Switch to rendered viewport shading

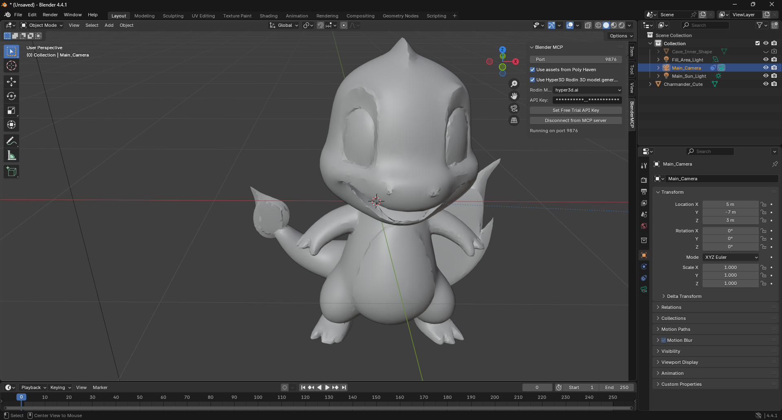pyautogui.click(x=622, y=25)
